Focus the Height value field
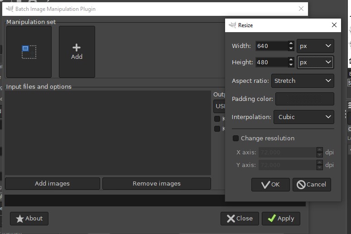This screenshot has height=234, width=351. 271,62
